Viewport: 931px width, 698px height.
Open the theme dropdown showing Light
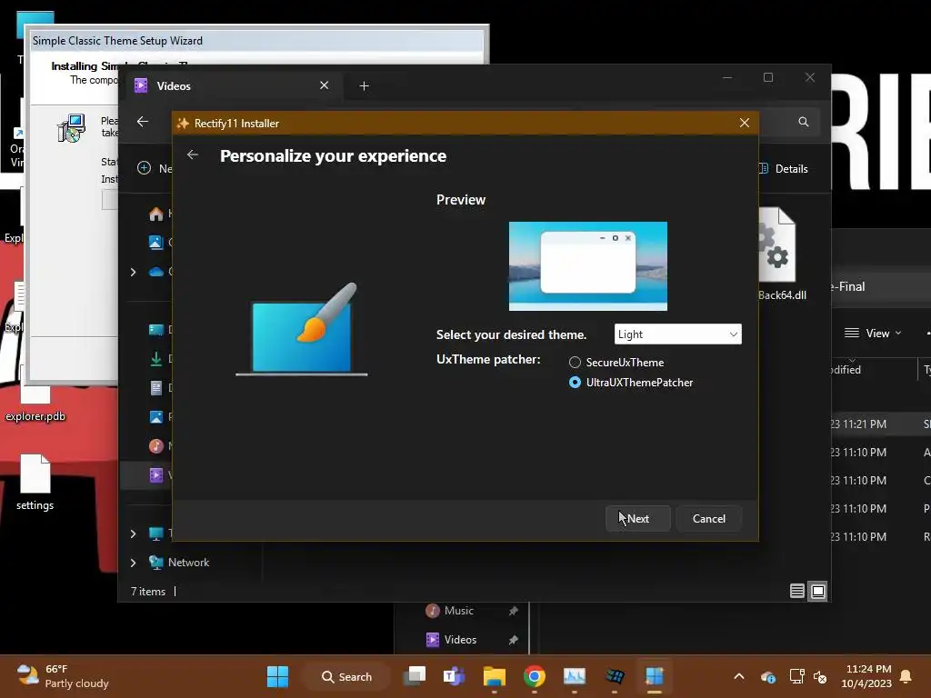click(x=677, y=334)
